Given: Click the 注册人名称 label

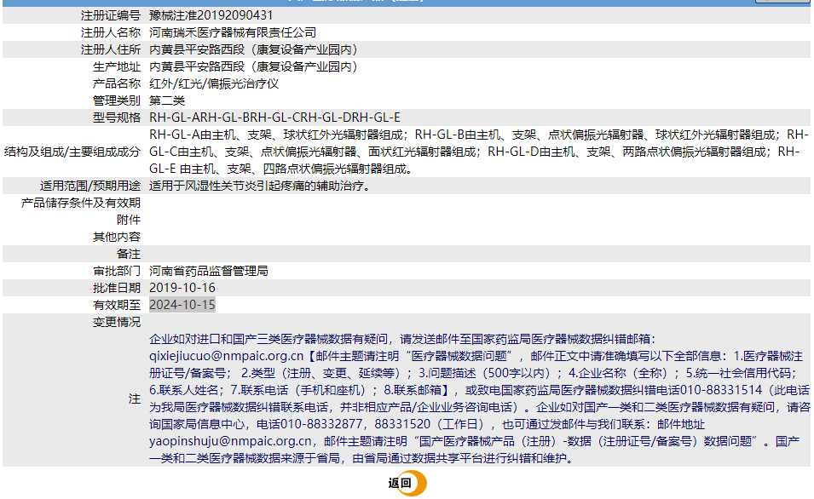Looking at the screenshot, I should click(x=111, y=32).
